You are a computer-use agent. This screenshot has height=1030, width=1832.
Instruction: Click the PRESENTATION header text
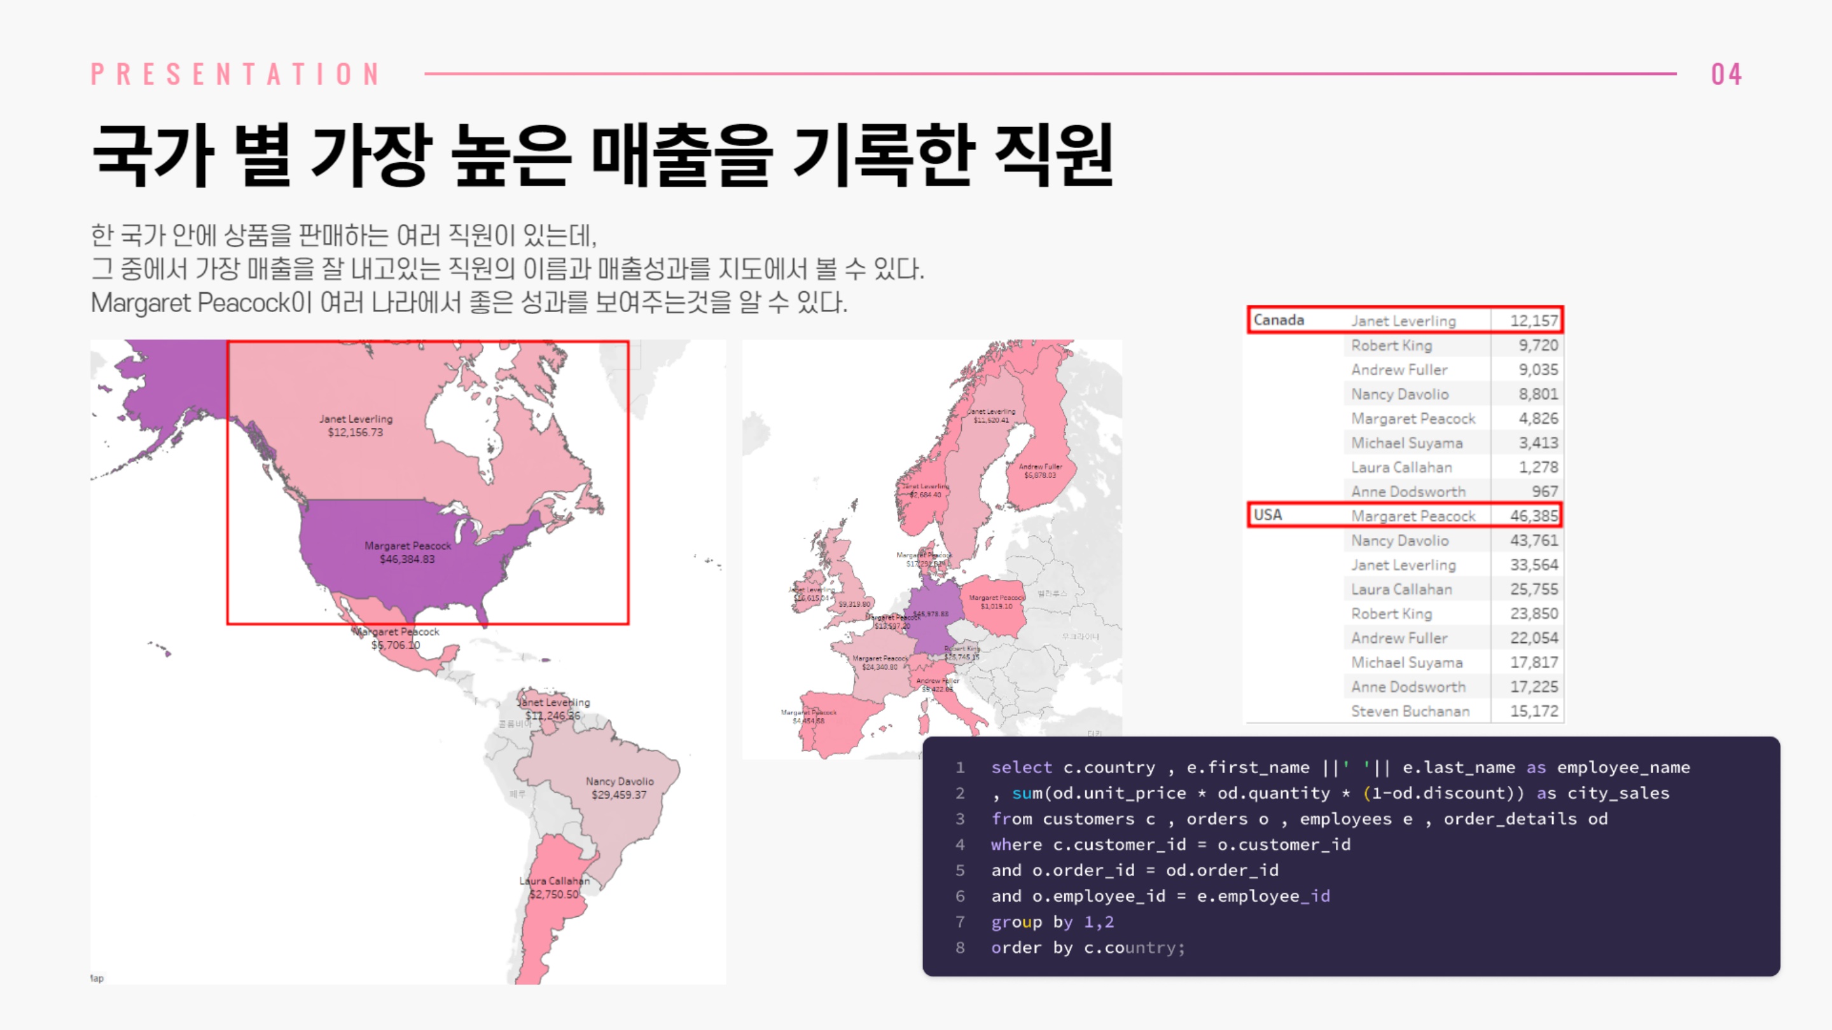236,74
